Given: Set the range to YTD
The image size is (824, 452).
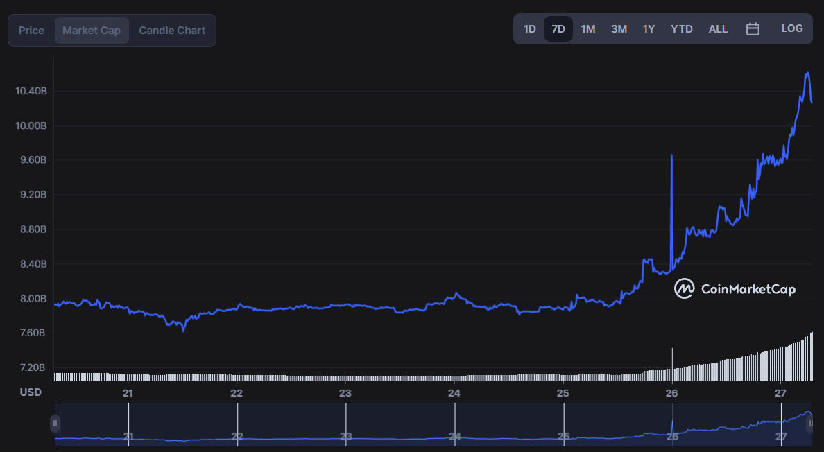Looking at the screenshot, I should 682,29.
